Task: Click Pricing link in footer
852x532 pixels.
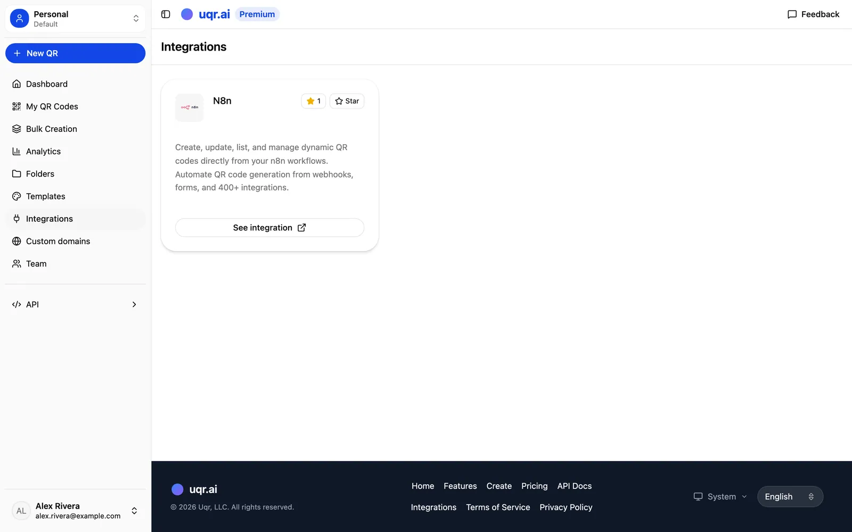Action: 534,486
